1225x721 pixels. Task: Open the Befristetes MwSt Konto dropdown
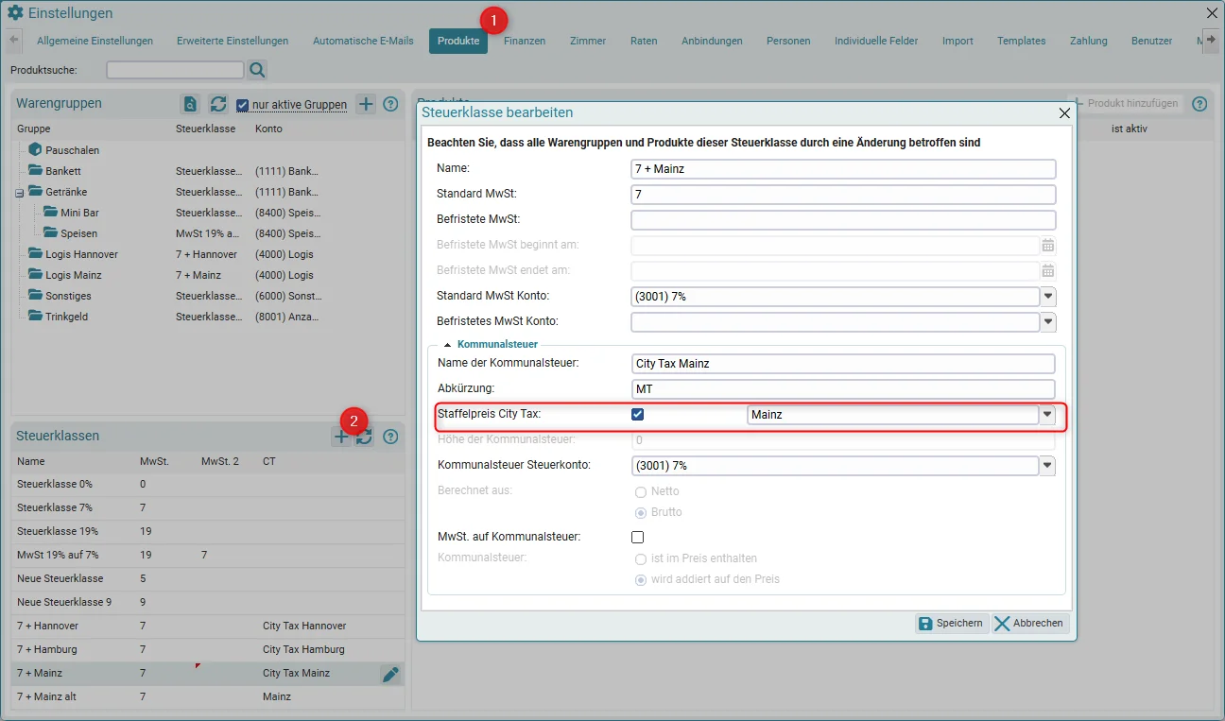point(1048,322)
